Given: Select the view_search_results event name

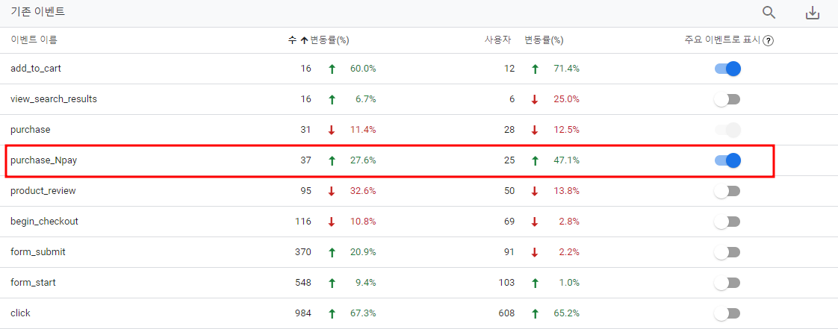Looking at the screenshot, I should 54,98.
